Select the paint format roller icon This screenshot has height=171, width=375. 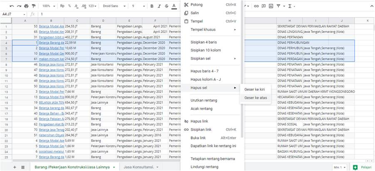click(34, 6)
